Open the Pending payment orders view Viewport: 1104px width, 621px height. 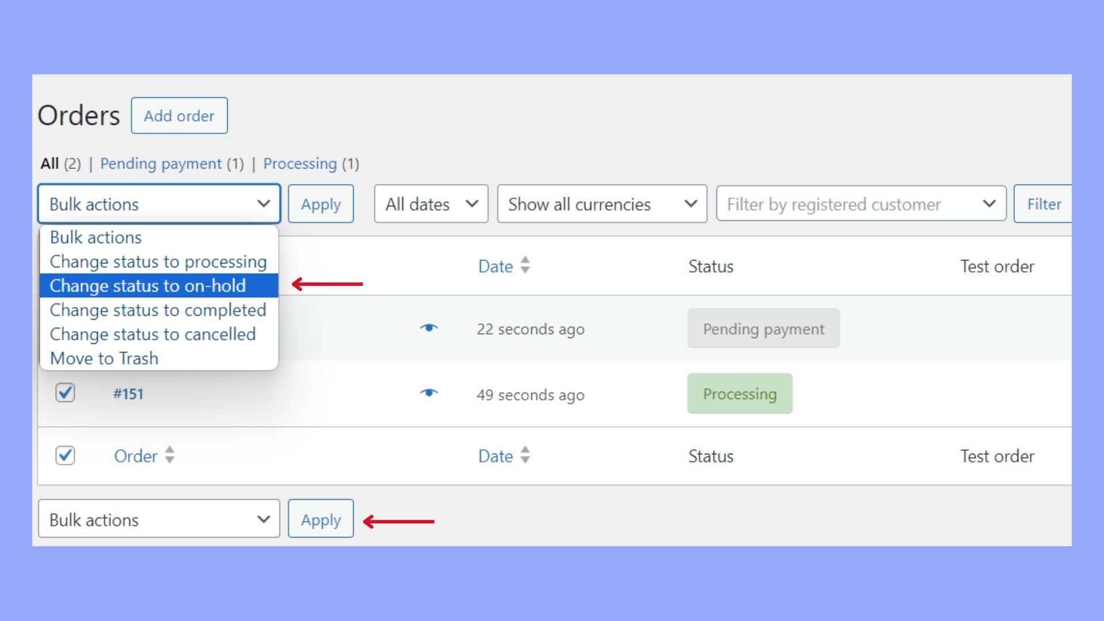pos(161,164)
